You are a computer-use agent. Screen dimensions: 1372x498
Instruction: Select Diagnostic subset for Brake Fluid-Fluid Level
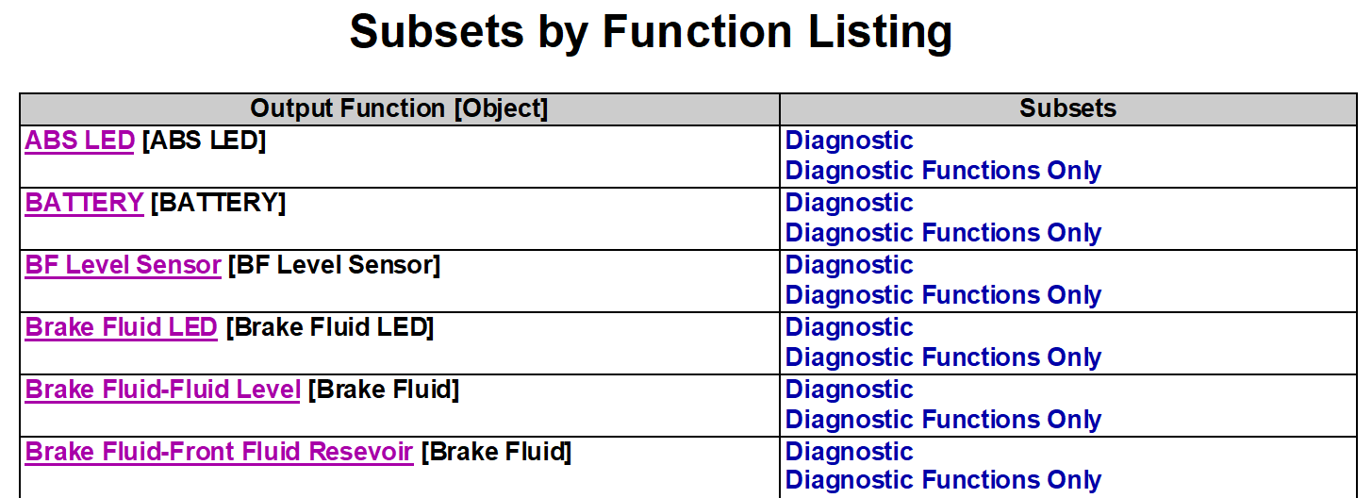(x=850, y=390)
